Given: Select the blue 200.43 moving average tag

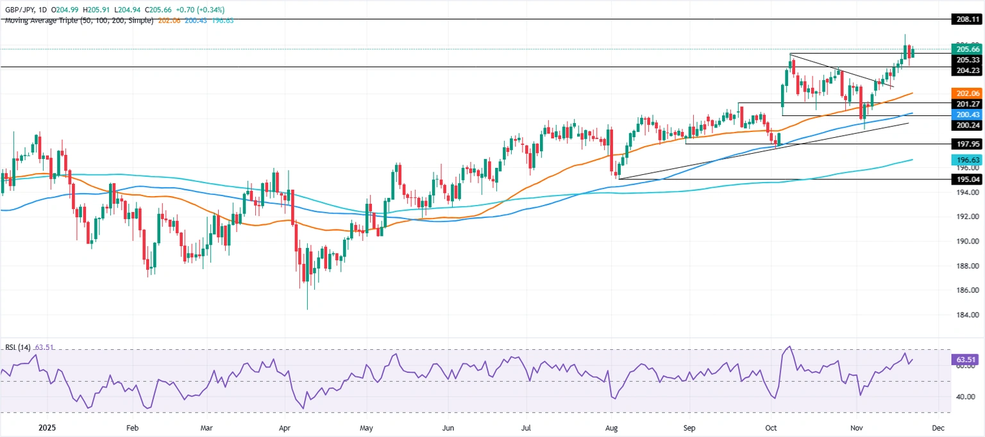Looking at the screenshot, I should point(966,114).
